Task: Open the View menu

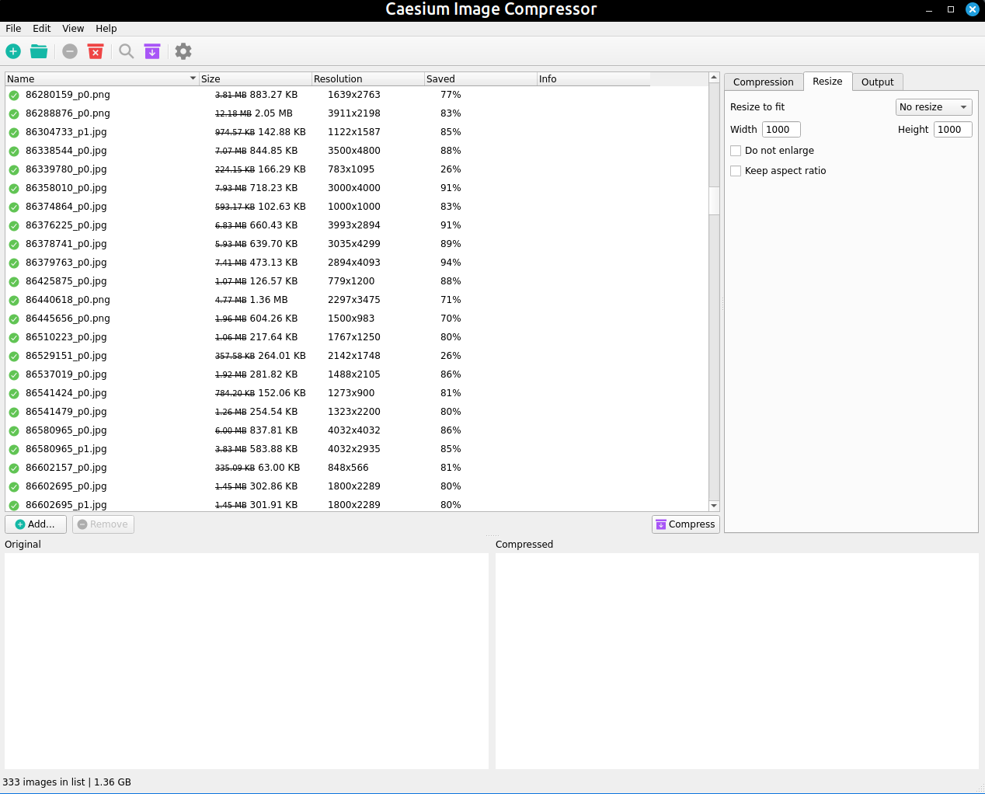Action: pos(73,29)
